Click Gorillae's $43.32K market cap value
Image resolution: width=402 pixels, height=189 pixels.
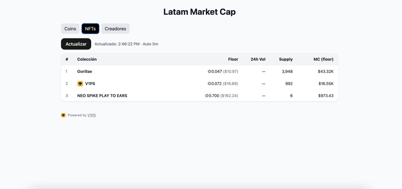pyautogui.click(x=326, y=72)
